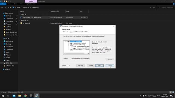The height and width of the screenshot is (98, 175).
Task: Open VirtualBox Bridged Networking feature dropdown icon
Action: [75, 47]
